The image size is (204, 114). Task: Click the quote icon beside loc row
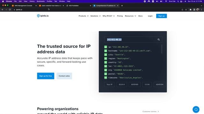(106, 66)
